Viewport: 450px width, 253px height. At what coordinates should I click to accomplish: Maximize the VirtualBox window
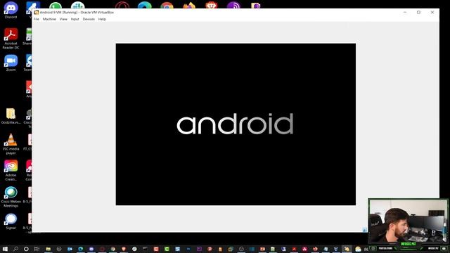(x=419, y=13)
